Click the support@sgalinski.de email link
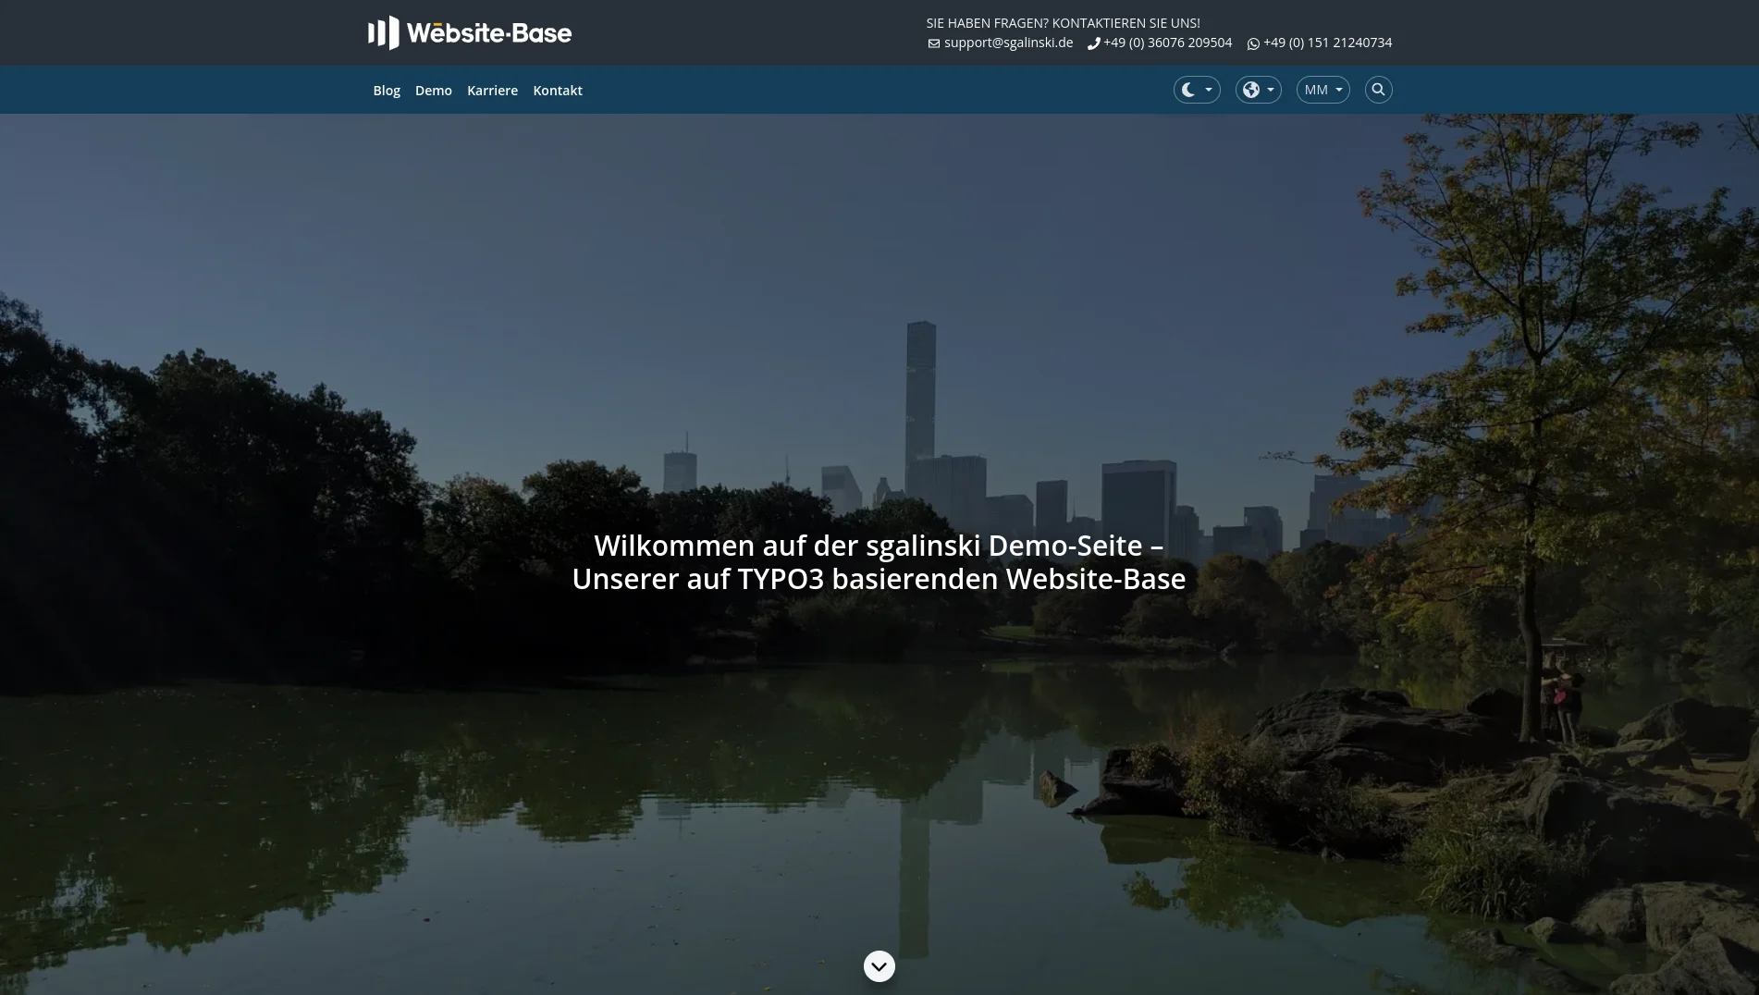 point(1008,43)
